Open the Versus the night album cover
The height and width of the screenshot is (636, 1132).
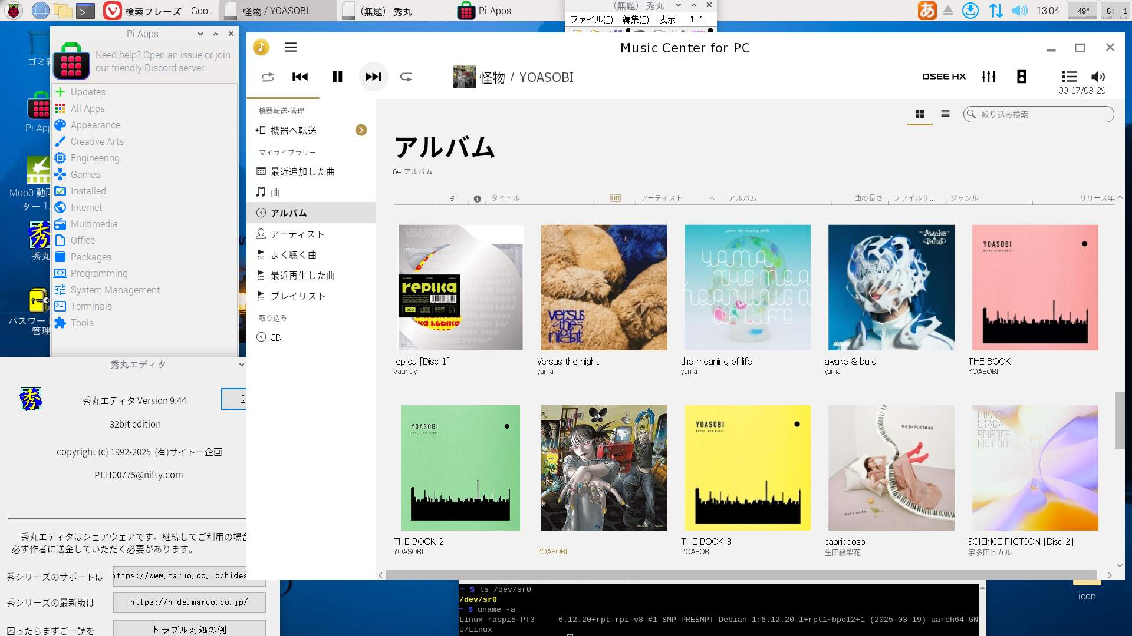[604, 287]
